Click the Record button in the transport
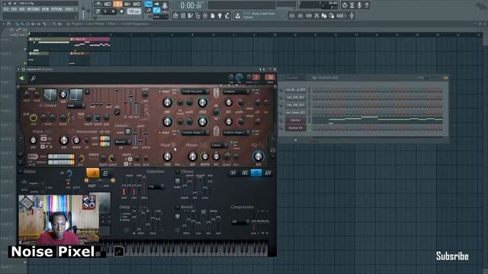Screen dimensions: 488x274 pos(121,11)
